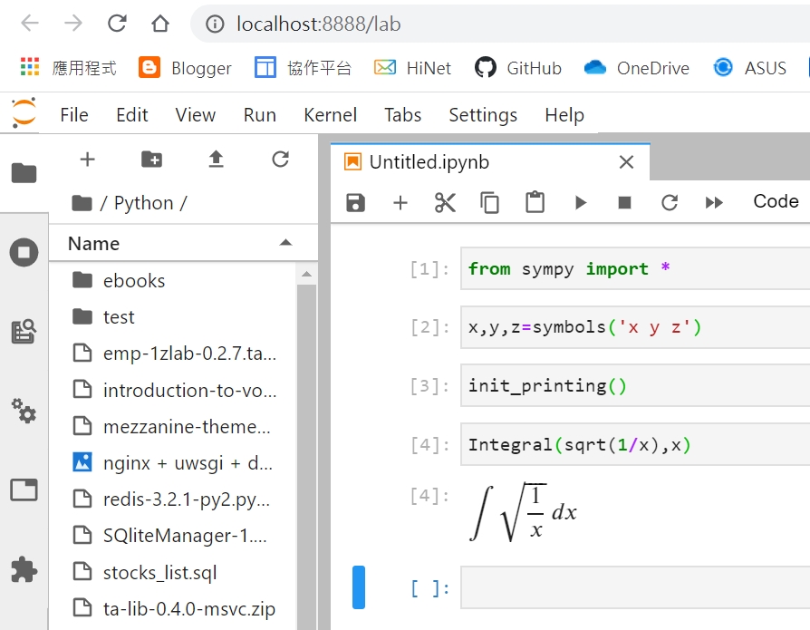Select emp-1zlab-0.2.7.ta... file
This screenshot has width=810, height=630.
173,354
